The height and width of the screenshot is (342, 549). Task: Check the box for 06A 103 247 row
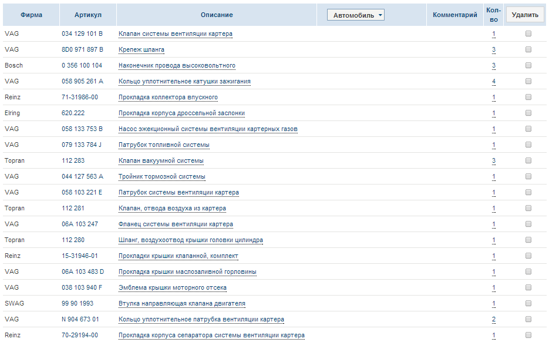point(528,224)
